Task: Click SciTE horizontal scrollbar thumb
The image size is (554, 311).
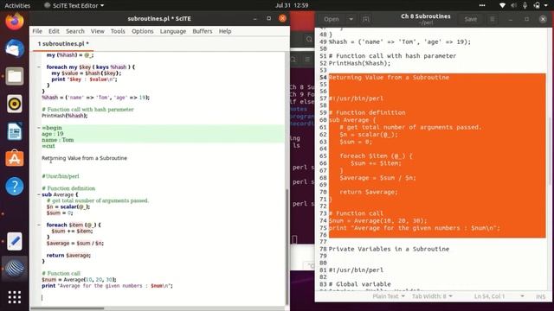Action: pos(68,308)
